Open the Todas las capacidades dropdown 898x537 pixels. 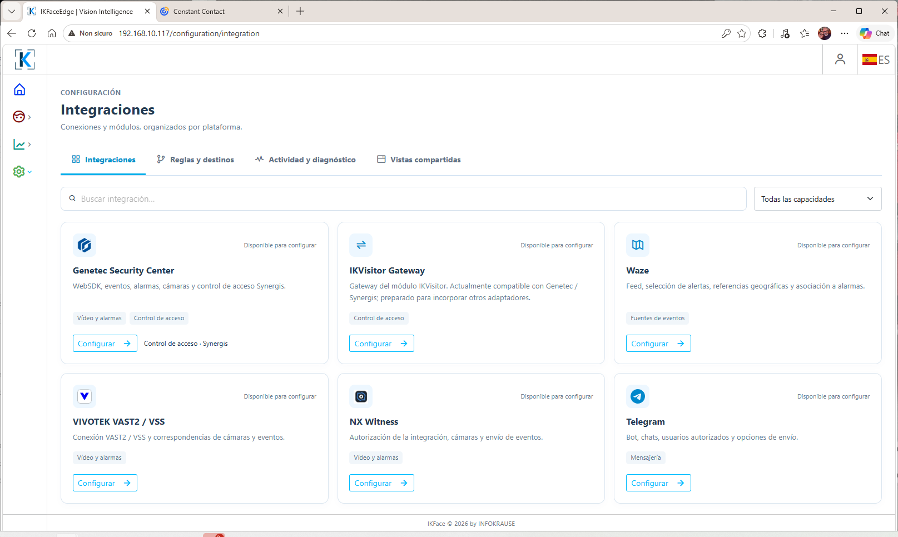(x=817, y=199)
